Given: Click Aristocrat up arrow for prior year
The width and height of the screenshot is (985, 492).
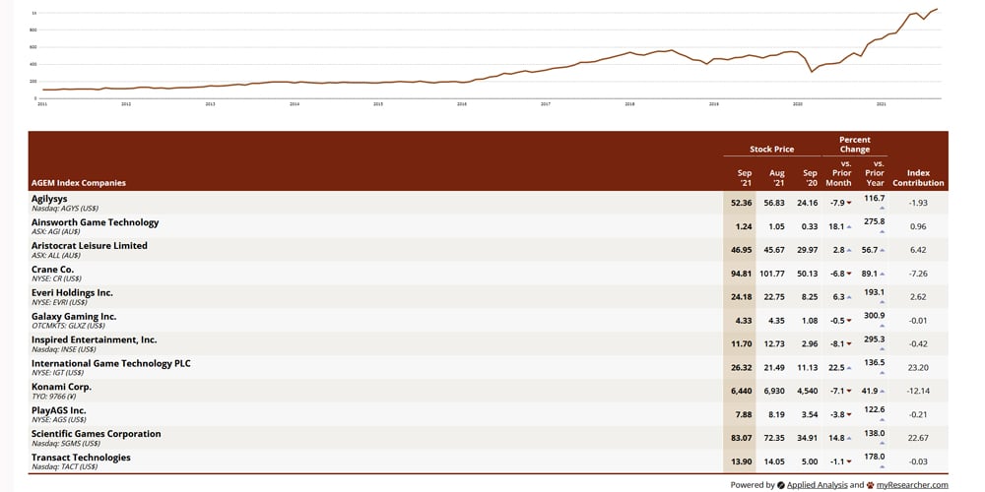Looking at the screenshot, I should [882, 250].
